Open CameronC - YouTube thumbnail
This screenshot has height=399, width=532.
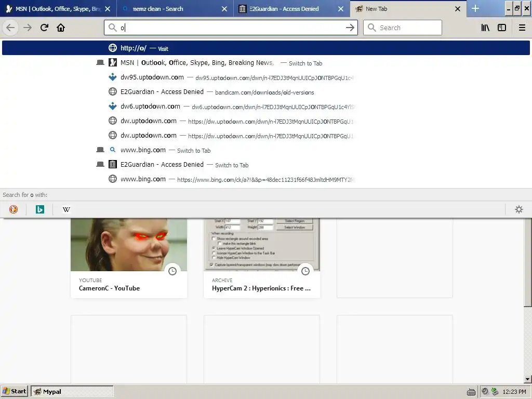pyautogui.click(x=129, y=245)
